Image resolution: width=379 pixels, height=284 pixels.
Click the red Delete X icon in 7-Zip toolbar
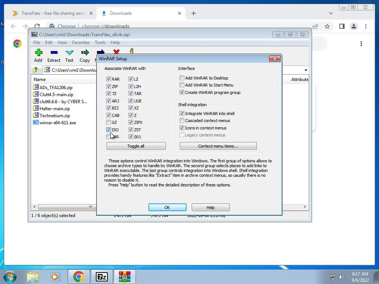[116, 51]
